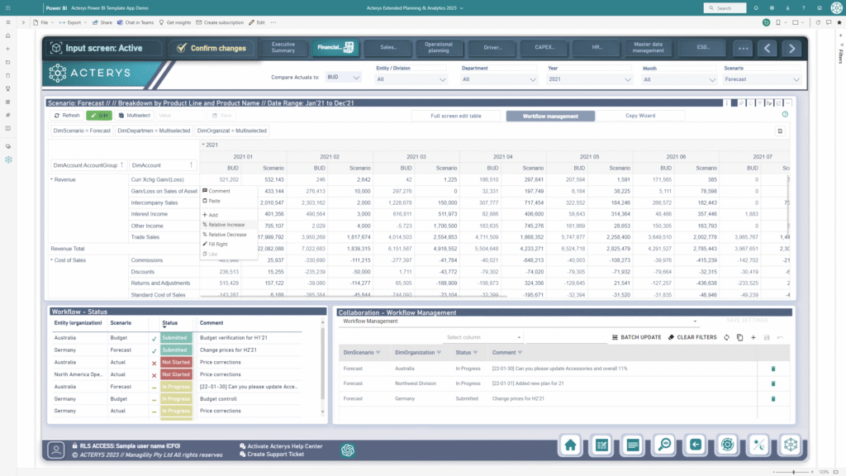The width and height of the screenshot is (846, 476).
Task: Open Full screen edit table
Action: (456, 116)
